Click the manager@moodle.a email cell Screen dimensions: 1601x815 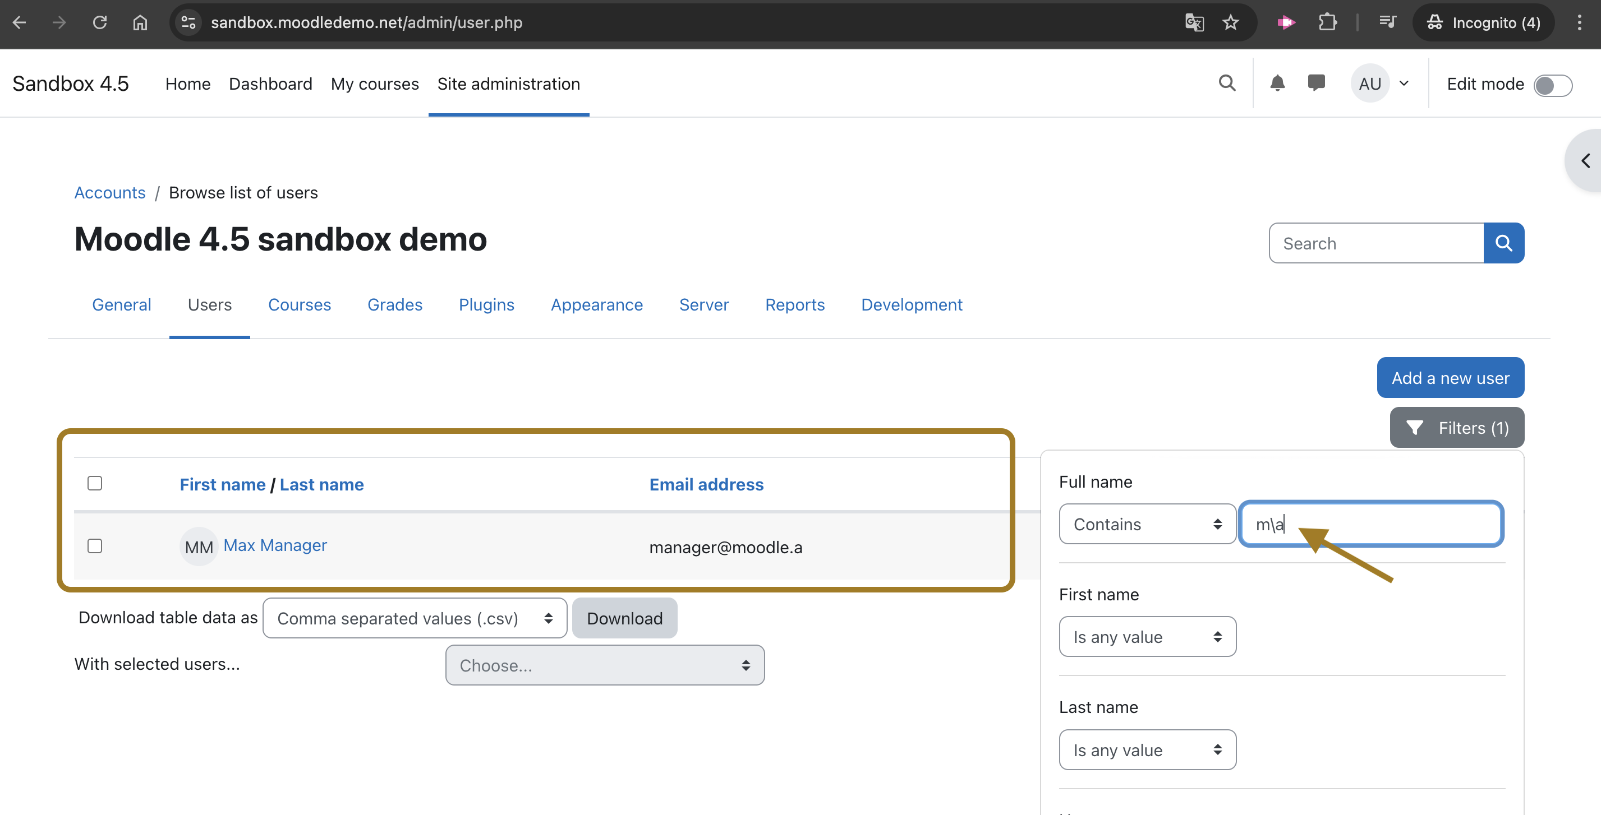(x=725, y=547)
